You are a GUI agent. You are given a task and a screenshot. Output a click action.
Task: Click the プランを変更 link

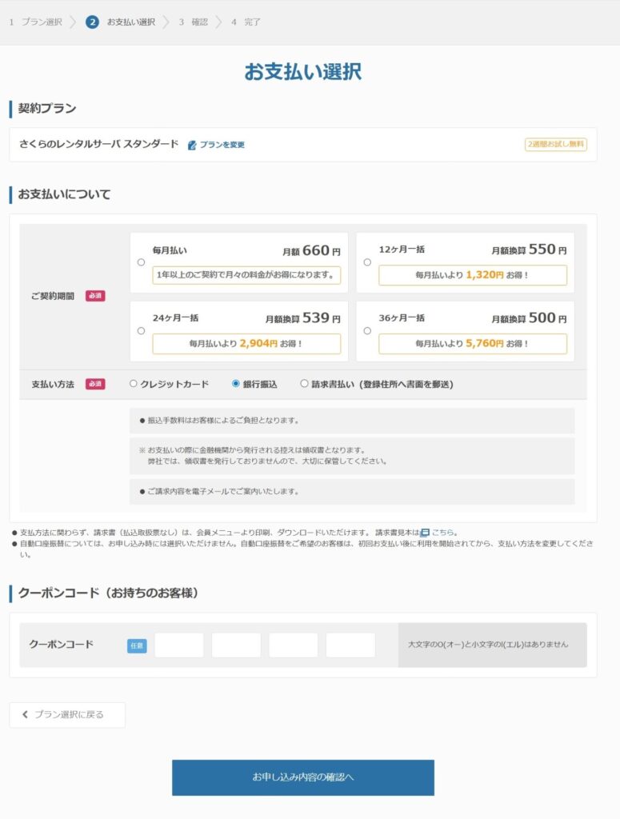click(x=222, y=145)
